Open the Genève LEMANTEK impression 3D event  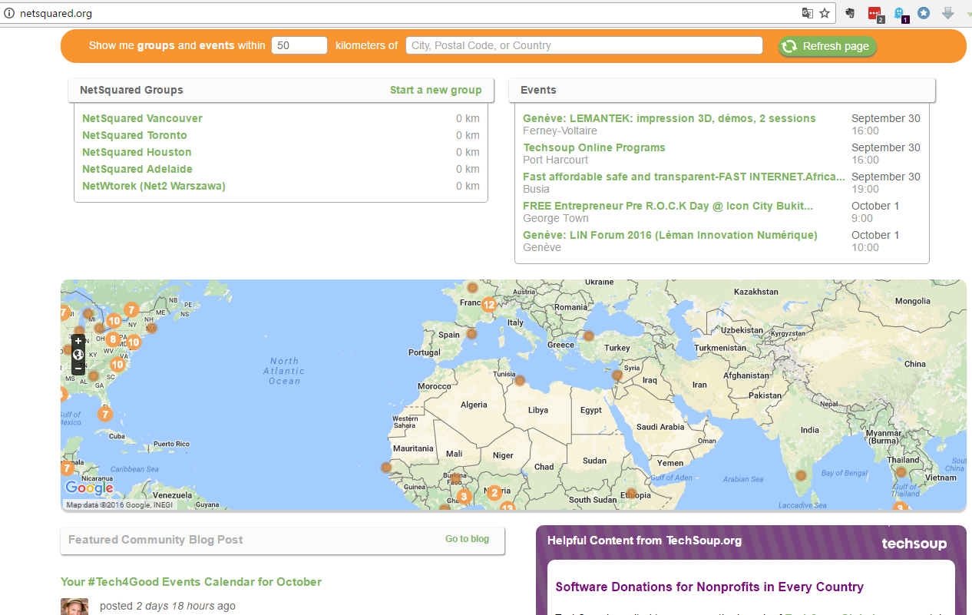(x=669, y=118)
